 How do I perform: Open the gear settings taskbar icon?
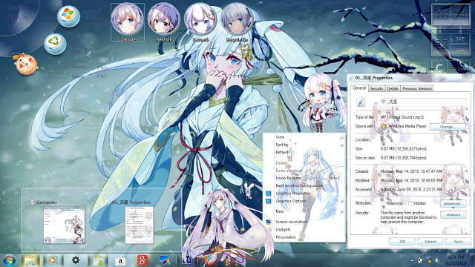pos(76,260)
